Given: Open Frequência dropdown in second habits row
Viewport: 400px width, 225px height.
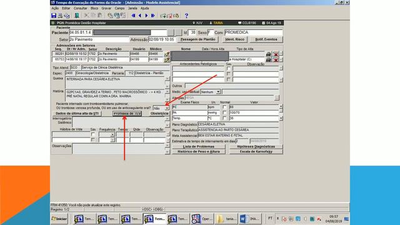Looking at the screenshot, I should click(112, 140).
